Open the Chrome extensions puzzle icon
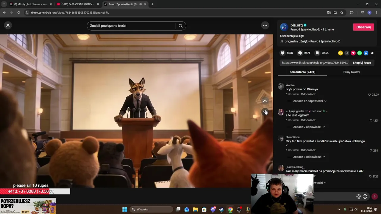This screenshot has width=381, height=214. (352, 12)
